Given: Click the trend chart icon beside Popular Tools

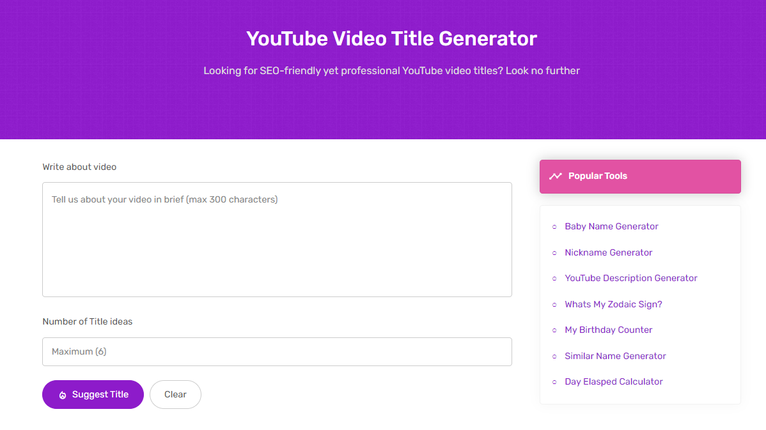Looking at the screenshot, I should (x=556, y=176).
